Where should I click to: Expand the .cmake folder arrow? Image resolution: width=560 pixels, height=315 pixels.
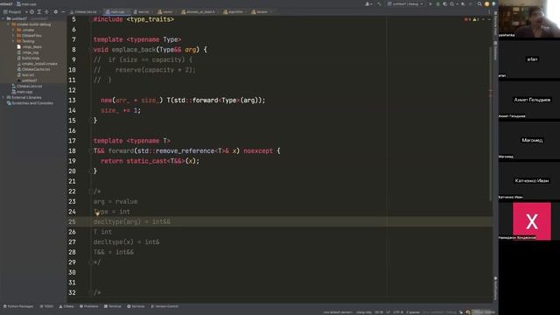tap(13, 30)
